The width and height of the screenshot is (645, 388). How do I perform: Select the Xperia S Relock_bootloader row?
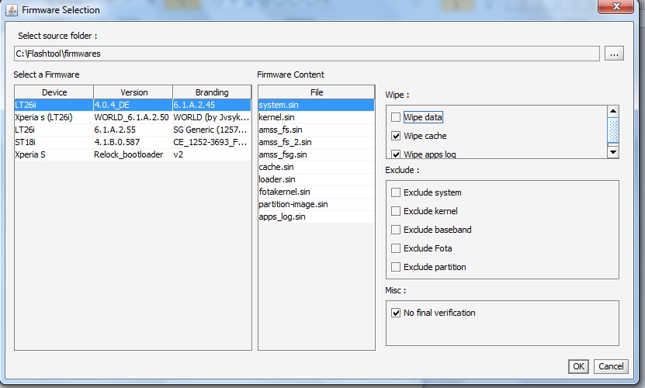(133, 154)
